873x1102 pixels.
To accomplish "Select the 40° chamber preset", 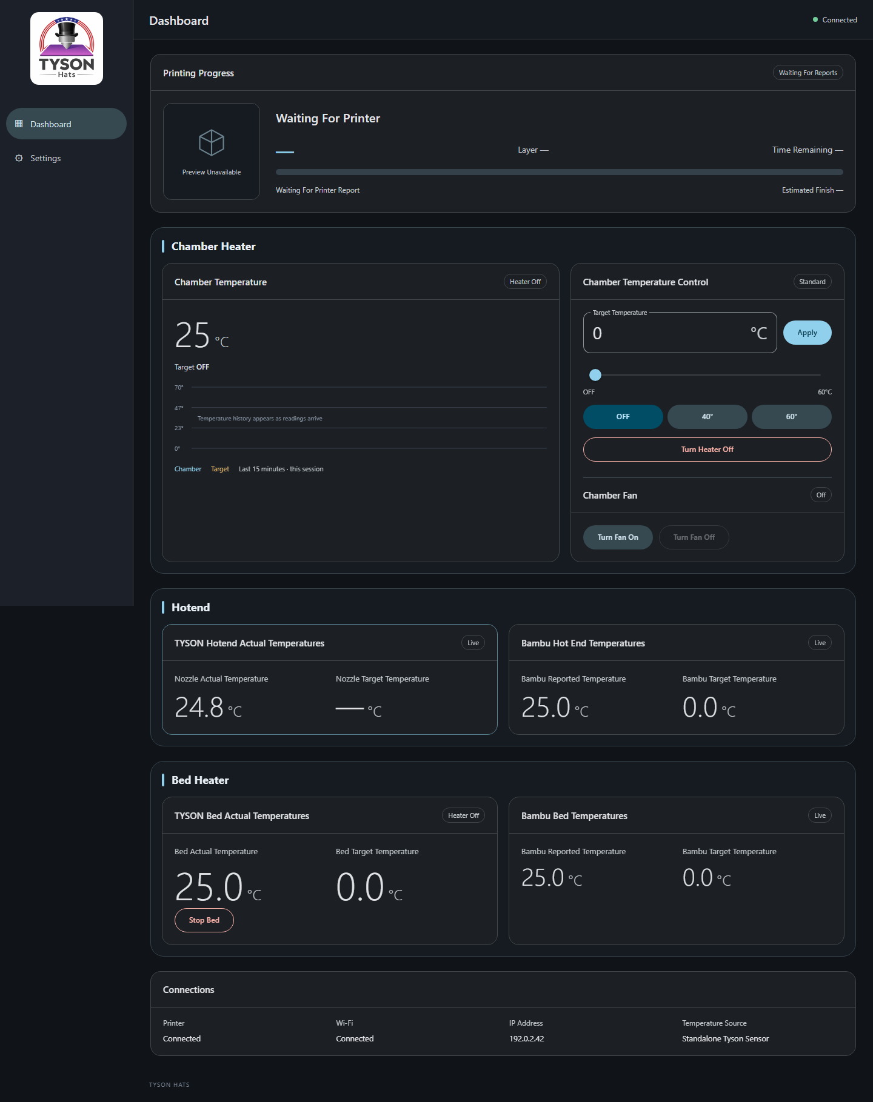I will (x=707, y=417).
